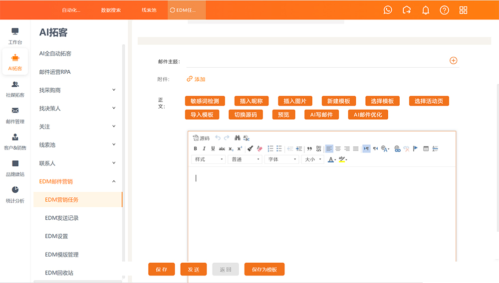Viewport: 499px width, 283px height.
Task: Toggle bold formatting in editor
Action: [196, 148]
